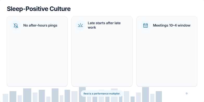Click empty body of the Meetings window card

tap(167, 57)
